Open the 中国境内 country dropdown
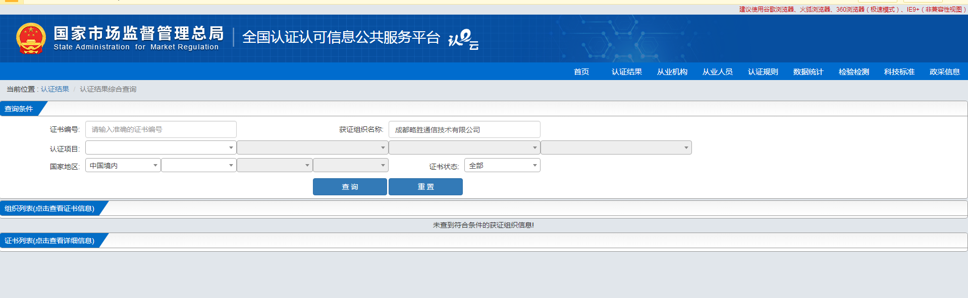 pos(123,165)
